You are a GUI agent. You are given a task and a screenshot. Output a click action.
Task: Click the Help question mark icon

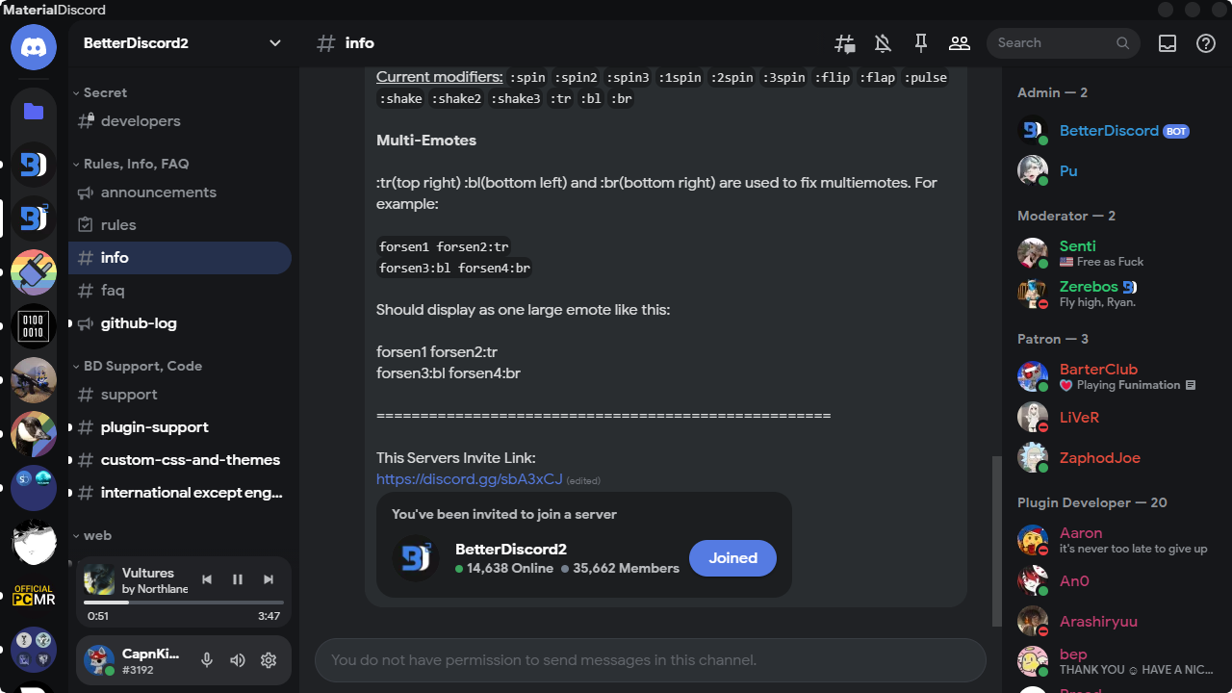(1206, 43)
